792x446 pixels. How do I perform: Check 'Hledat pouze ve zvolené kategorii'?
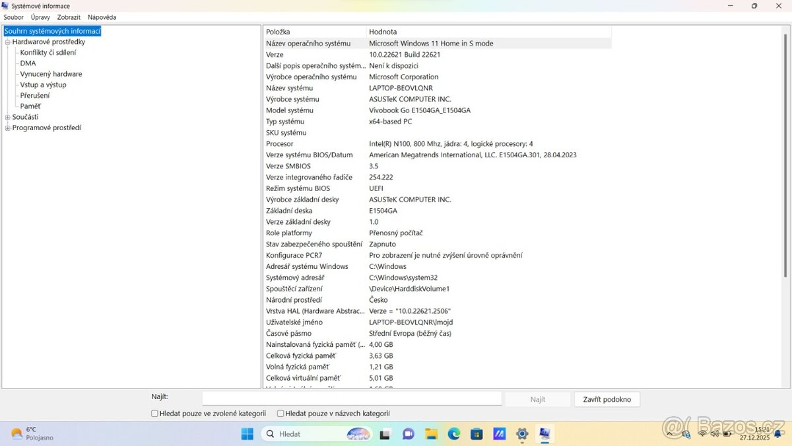(x=154, y=413)
